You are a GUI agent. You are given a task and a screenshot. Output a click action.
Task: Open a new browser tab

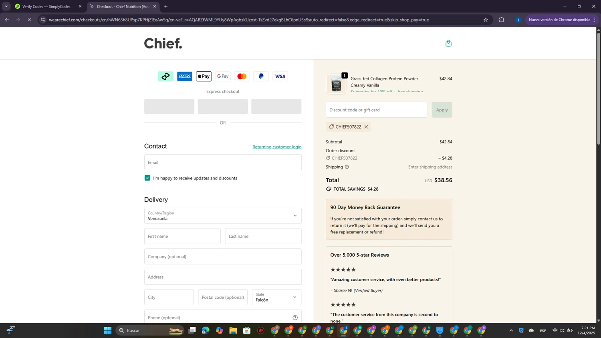[x=166, y=6]
